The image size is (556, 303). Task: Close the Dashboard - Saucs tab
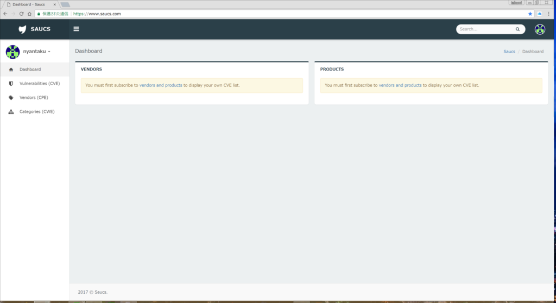tap(55, 4)
